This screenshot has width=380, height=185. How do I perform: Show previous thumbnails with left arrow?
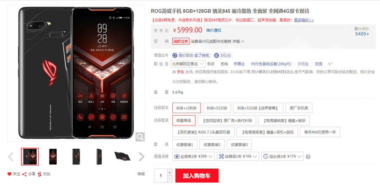tap(11, 157)
